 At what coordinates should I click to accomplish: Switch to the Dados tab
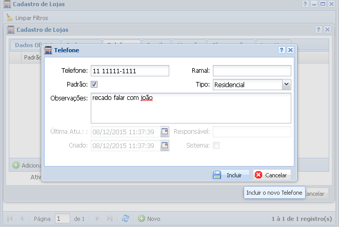31,45
